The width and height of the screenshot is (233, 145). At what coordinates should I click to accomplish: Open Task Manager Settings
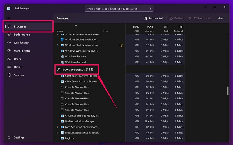click(19, 137)
